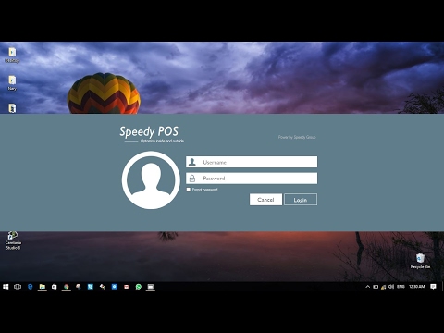Open File Explorer from the taskbar
The height and width of the screenshot is (333, 444).
pos(42,287)
